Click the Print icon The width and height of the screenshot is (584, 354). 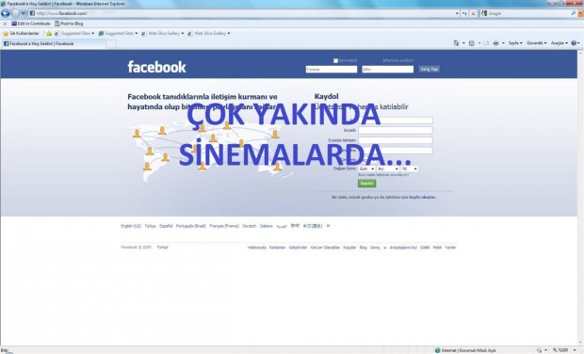[x=495, y=43]
